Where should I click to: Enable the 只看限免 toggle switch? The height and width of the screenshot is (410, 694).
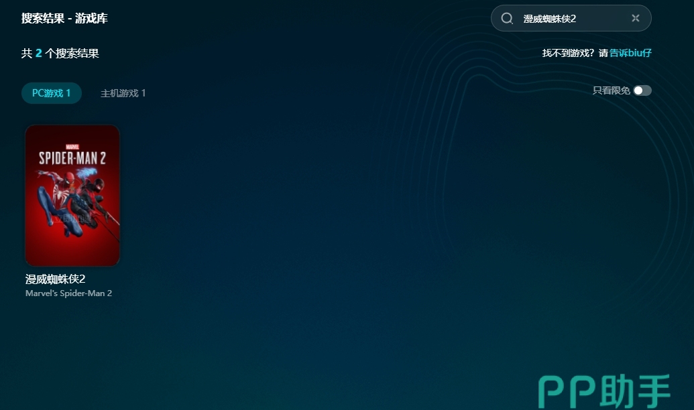(x=642, y=90)
